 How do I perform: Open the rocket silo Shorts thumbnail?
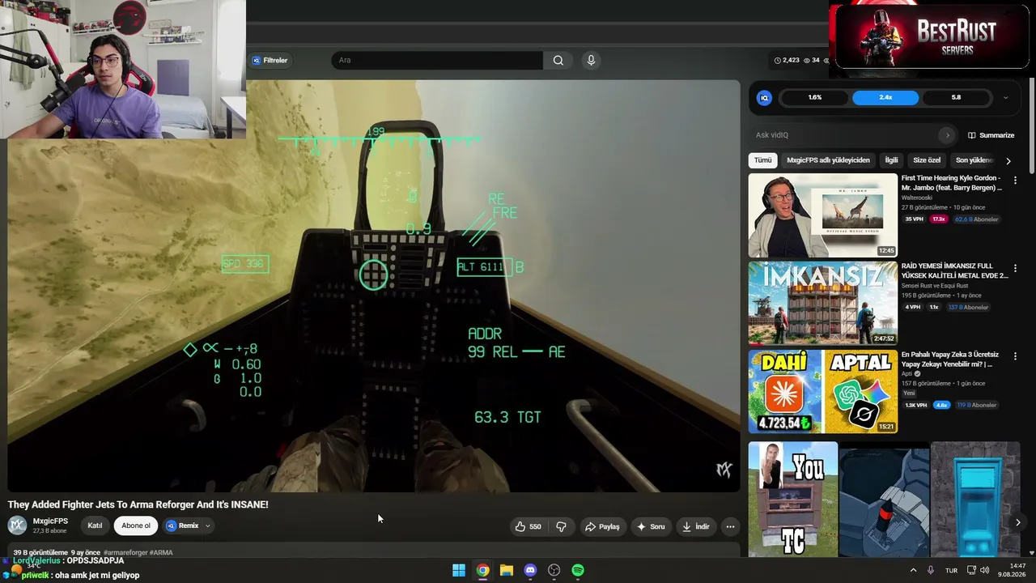point(884,499)
